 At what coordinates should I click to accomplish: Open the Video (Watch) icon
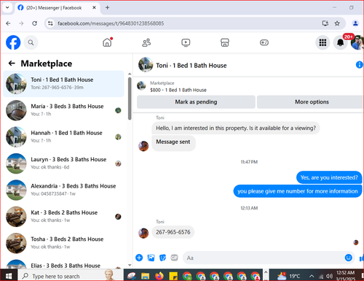186,42
